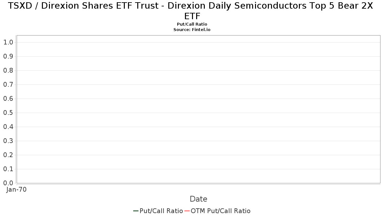
Task: Click the 0.3 y-axis label
Action: point(8,141)
